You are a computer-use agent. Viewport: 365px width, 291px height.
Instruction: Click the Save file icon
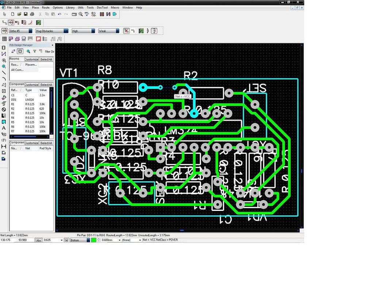(26, 14)
